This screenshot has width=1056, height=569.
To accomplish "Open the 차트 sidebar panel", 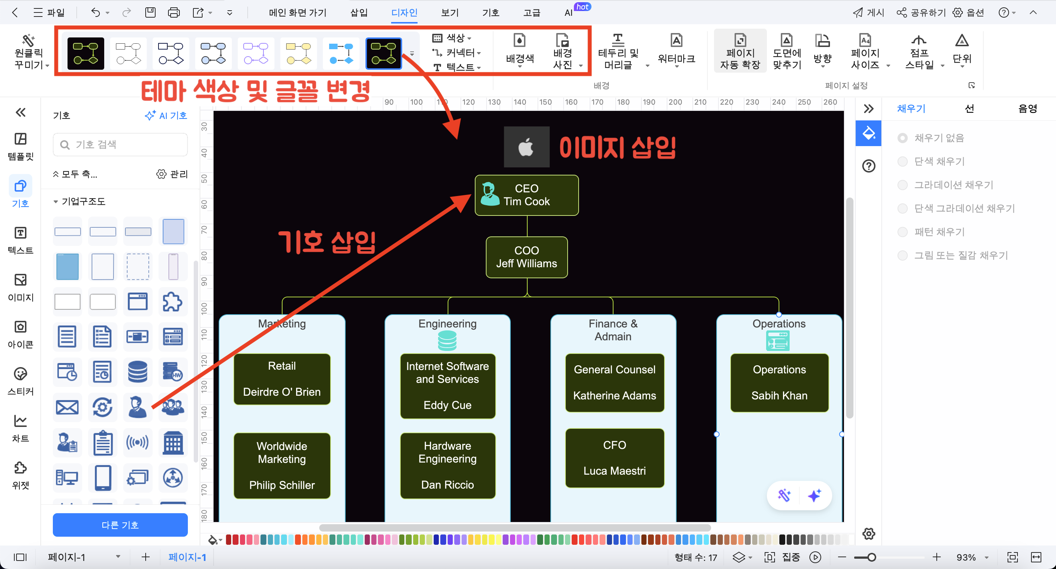I will click(x=21, y=428).
